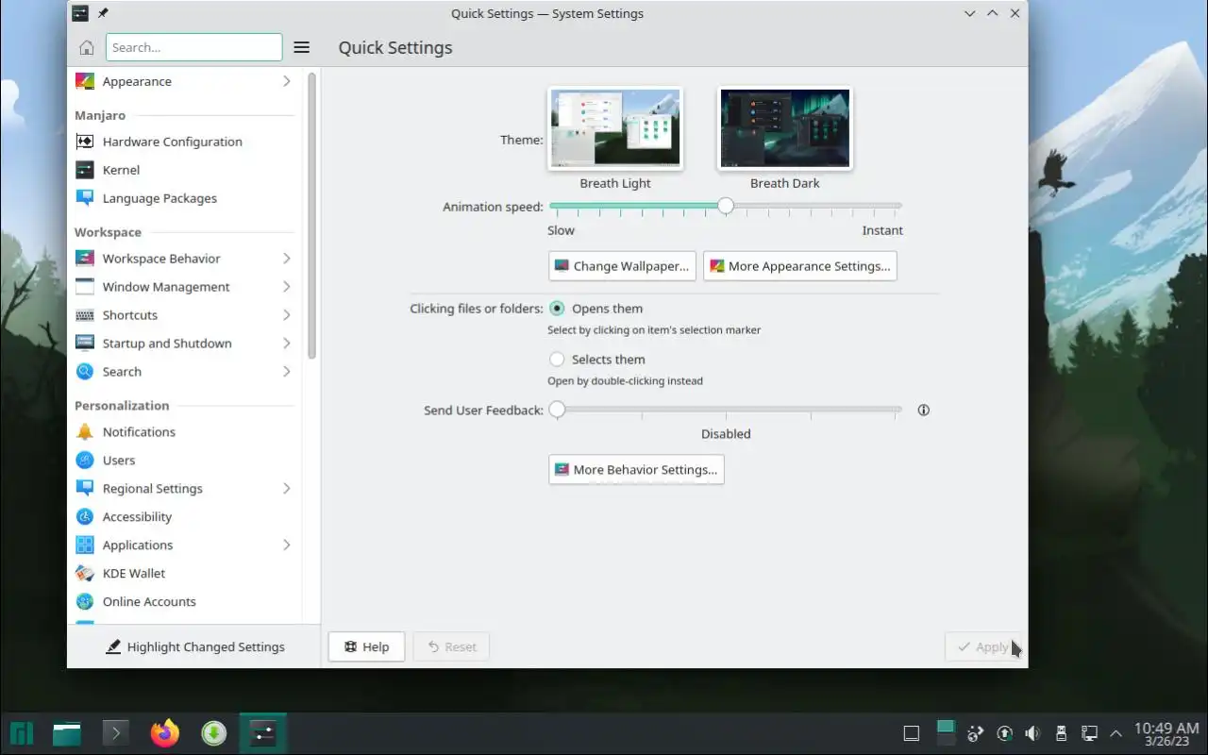Open Appearance settings category icon
The image size is (1208, 755).
click(x=85, y=81)
